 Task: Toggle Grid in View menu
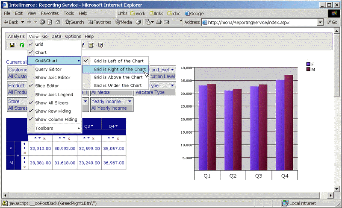(x=54, y=44)
